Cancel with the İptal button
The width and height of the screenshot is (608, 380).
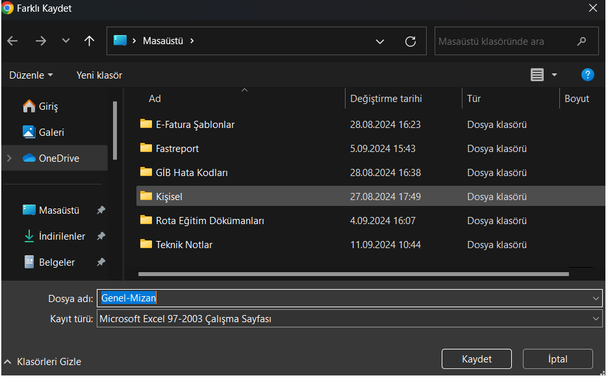click(x=557, y=359)
